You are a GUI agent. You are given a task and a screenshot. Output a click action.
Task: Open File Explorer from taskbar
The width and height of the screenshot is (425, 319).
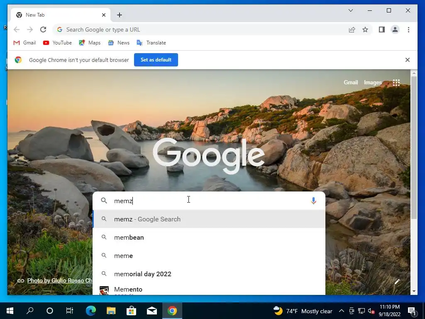coord(111,311)
